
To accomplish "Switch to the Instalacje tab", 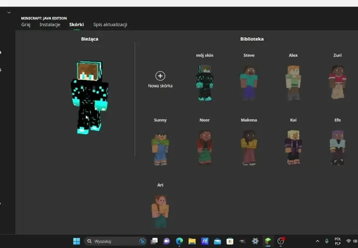I will (x=50, y=25).
